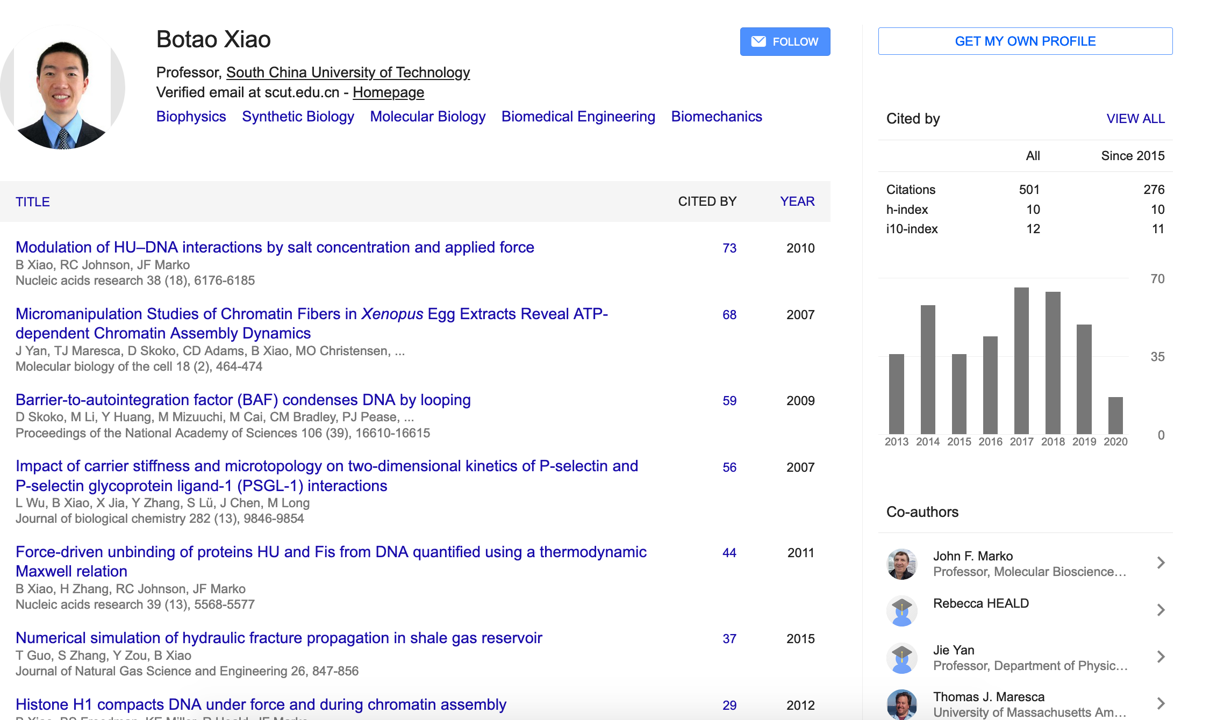Sort publications by YEAR column header
The width and height of the screenshot is (1217, 720).
click(797, 201)
